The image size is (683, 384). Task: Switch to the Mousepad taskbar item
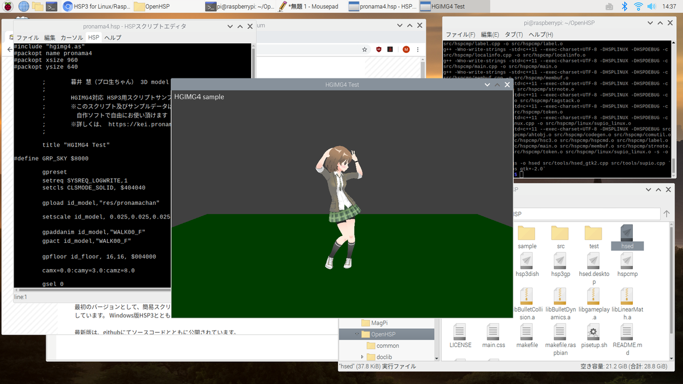(x=311, y=7)
